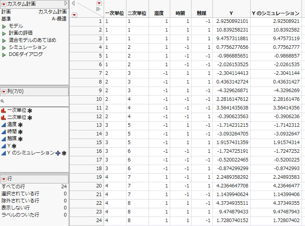Click the continuous icon beside Y column

point(3,146)
